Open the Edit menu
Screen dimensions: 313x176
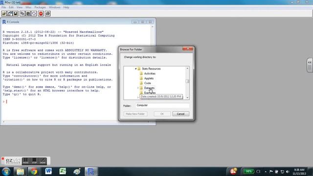tap(11, 7)
